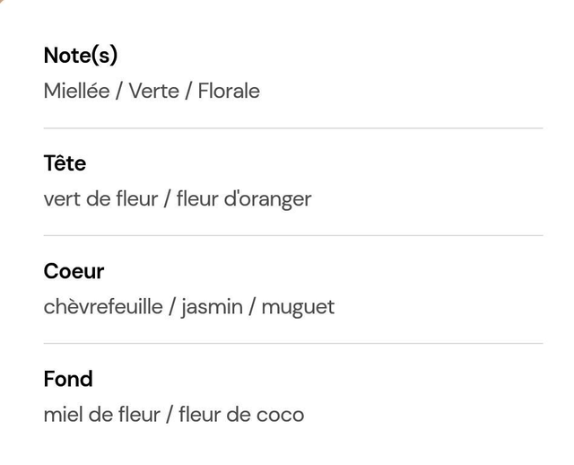574x465 pixels.
Task: Click the Note(s) heading
Action: (x=81, y=56)
